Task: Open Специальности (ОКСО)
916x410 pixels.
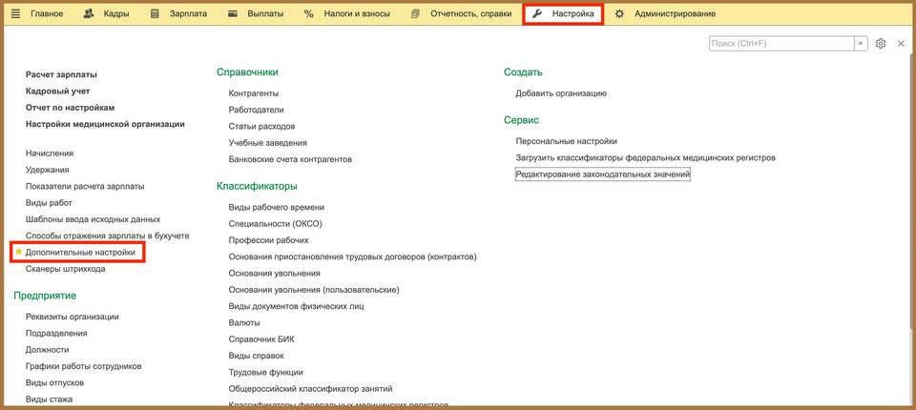Action: (276, 224)
